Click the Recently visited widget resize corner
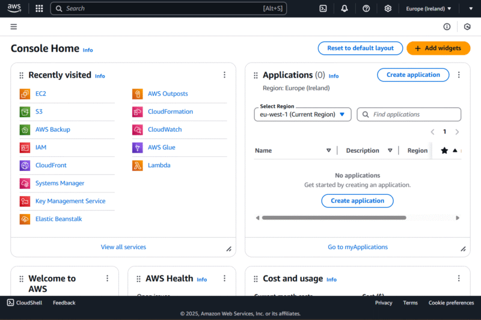This screenshot has width=481, height=320. [x=229, y=249]
